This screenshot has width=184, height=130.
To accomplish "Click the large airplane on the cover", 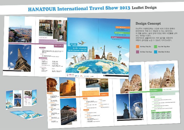I will pos(82,43).
